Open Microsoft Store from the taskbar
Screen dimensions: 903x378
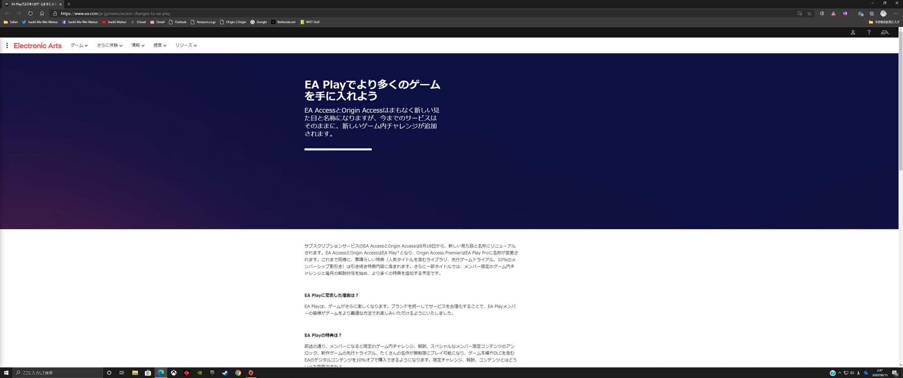[148, 373]
